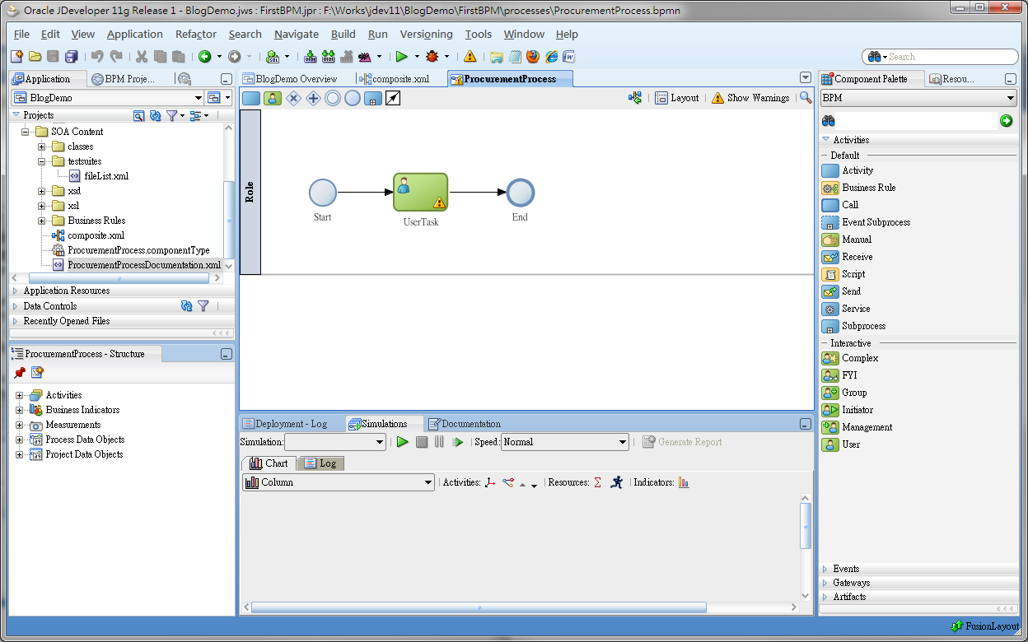
Task: Expand the Gateways palette section
Action: (825, 583)
